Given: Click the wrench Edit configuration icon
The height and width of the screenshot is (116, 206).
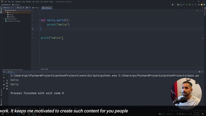Looking at the screenshot, I should (x=4, y=78).
